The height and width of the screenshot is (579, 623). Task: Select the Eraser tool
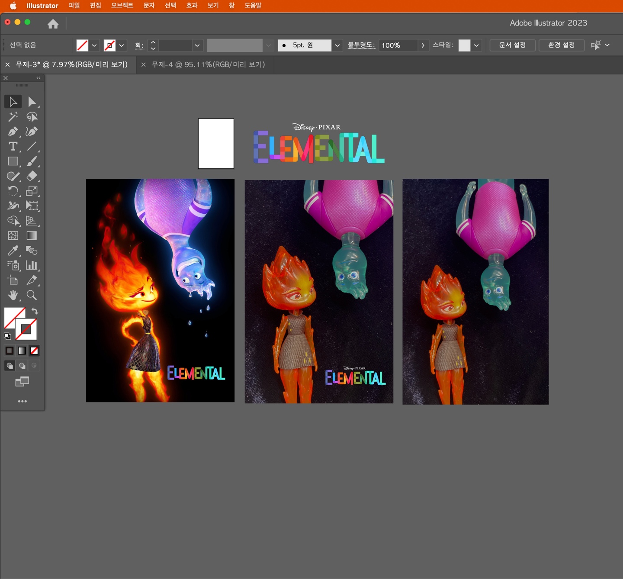(32, 176)
